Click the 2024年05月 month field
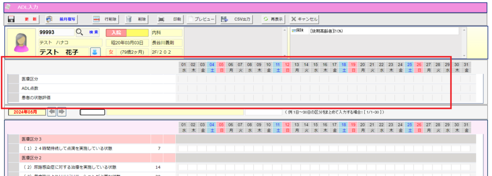This screenshot has height=176, width=492. click(27, 112)
